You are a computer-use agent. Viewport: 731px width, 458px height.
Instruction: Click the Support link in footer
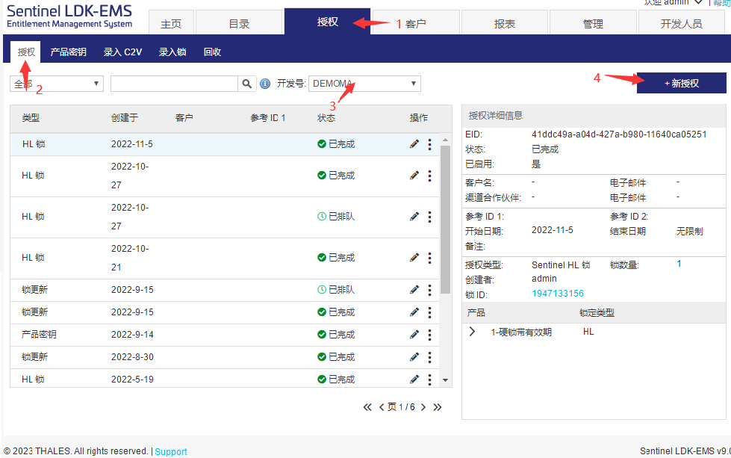[x=171, y=451]
